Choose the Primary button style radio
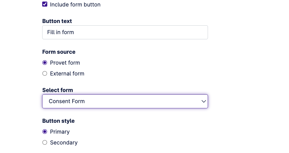This screenshot has height=153, width=289. tap(45, 132)
